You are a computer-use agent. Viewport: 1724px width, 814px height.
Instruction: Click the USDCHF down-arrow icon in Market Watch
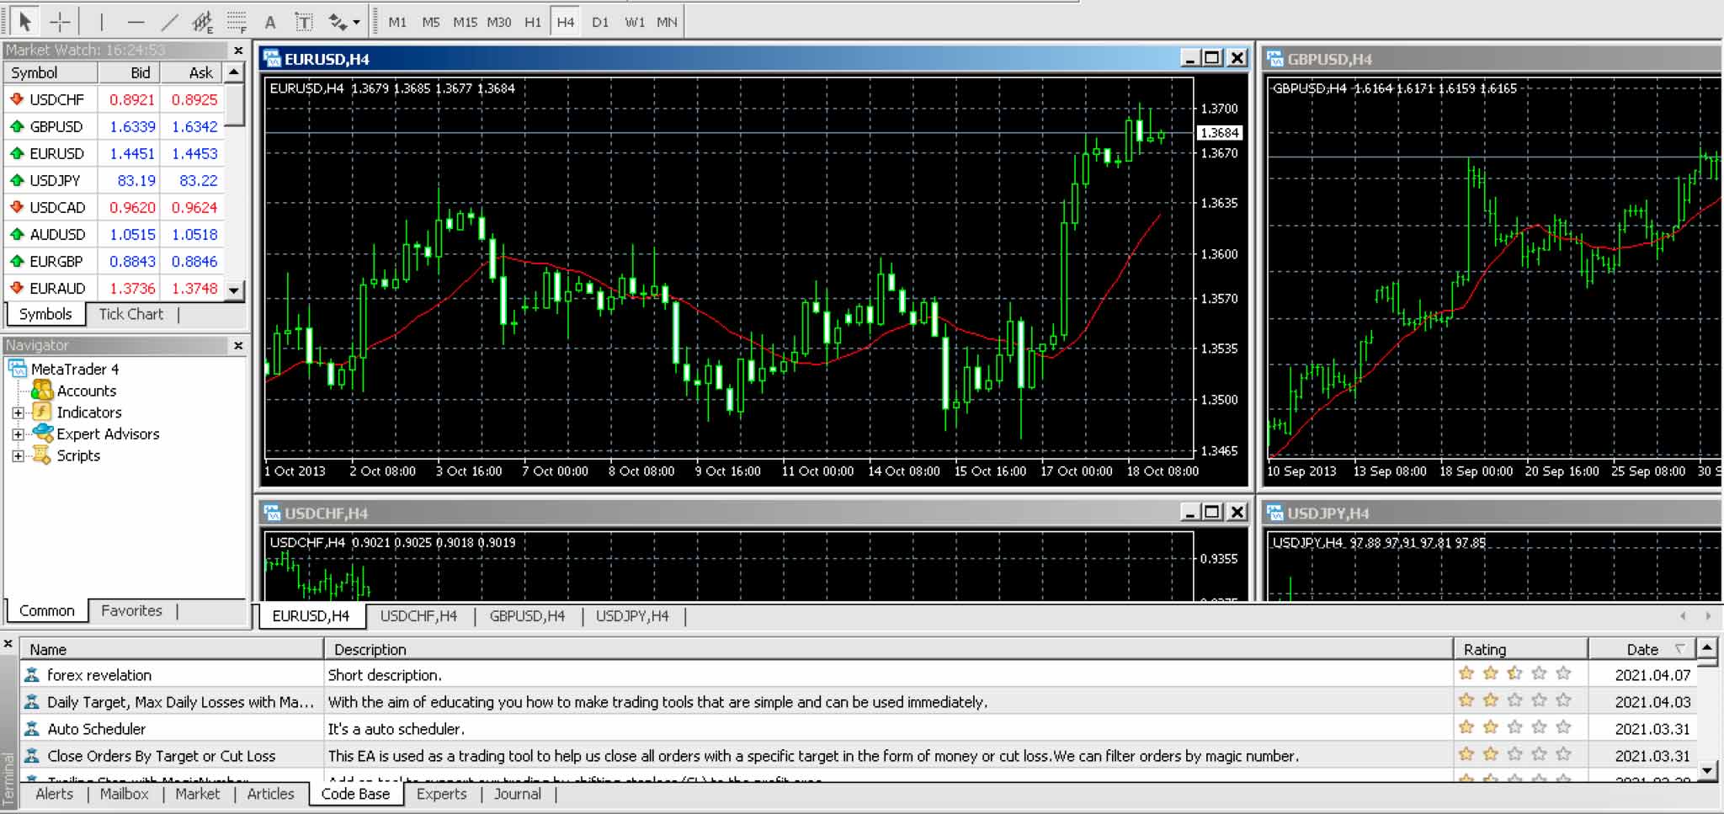click(x=16, y=99)
